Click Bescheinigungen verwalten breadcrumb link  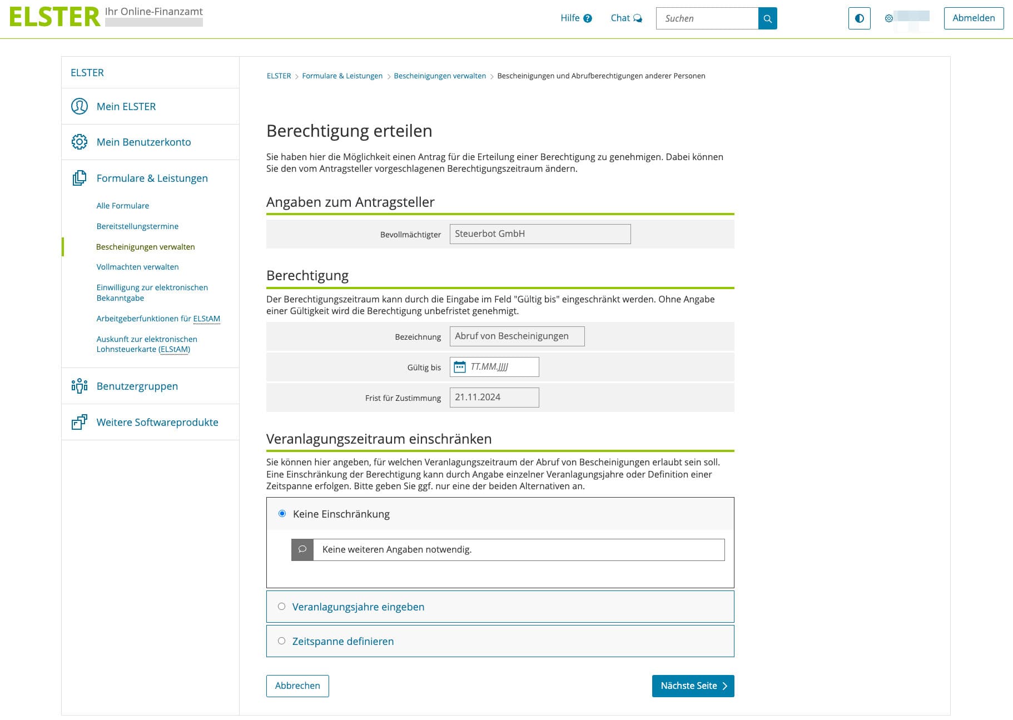coord(439,76)
